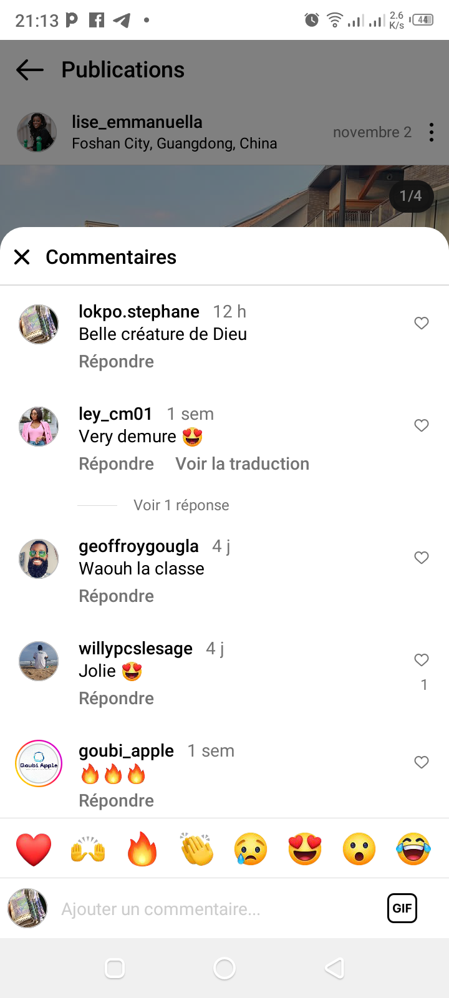Insert the clapping hands emoji
The height and width of the screenshot is (998, 449).
[x=196, y=849]
